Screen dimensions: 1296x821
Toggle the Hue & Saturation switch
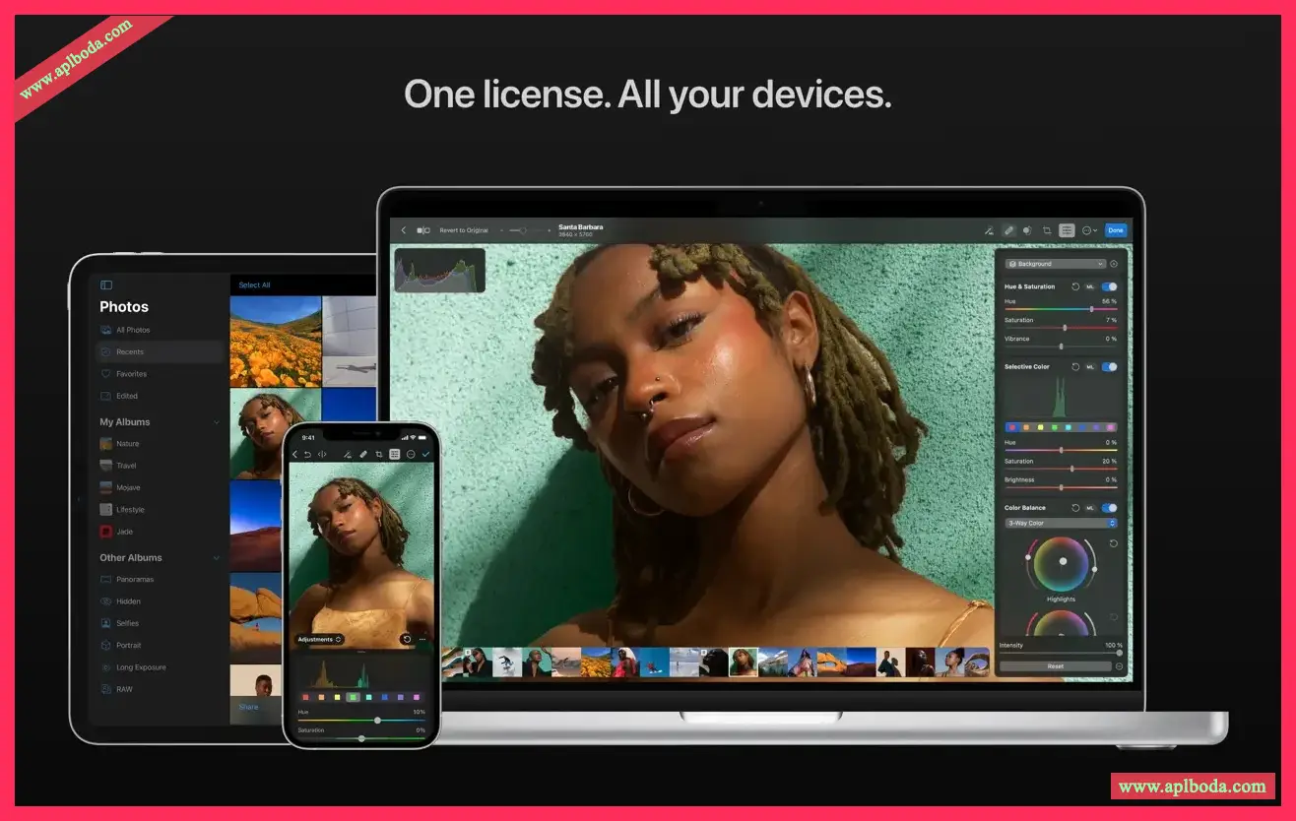1110,286
